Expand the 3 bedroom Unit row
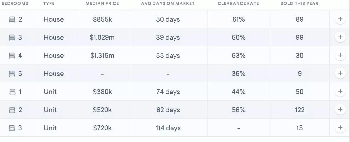Viewport: 350px width, 142px height. click(x=340, y=128)
